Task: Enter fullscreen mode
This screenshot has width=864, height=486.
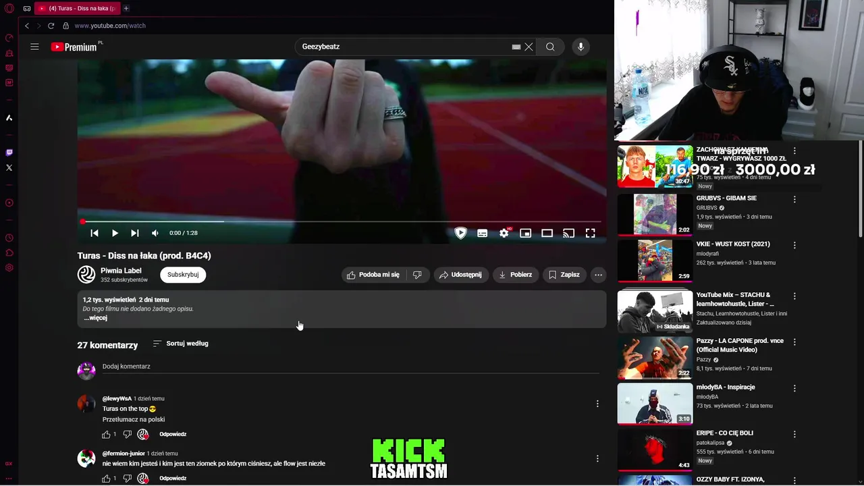Action: point(590,233)
